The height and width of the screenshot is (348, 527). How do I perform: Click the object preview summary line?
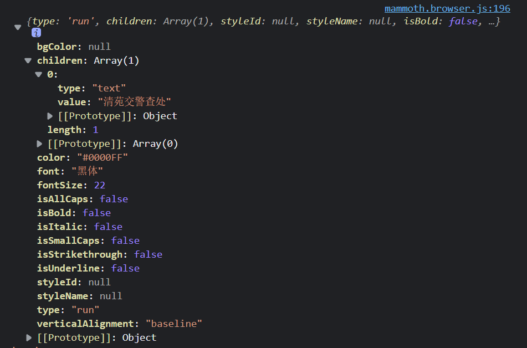pyautogui.click(x=263, y=21)
